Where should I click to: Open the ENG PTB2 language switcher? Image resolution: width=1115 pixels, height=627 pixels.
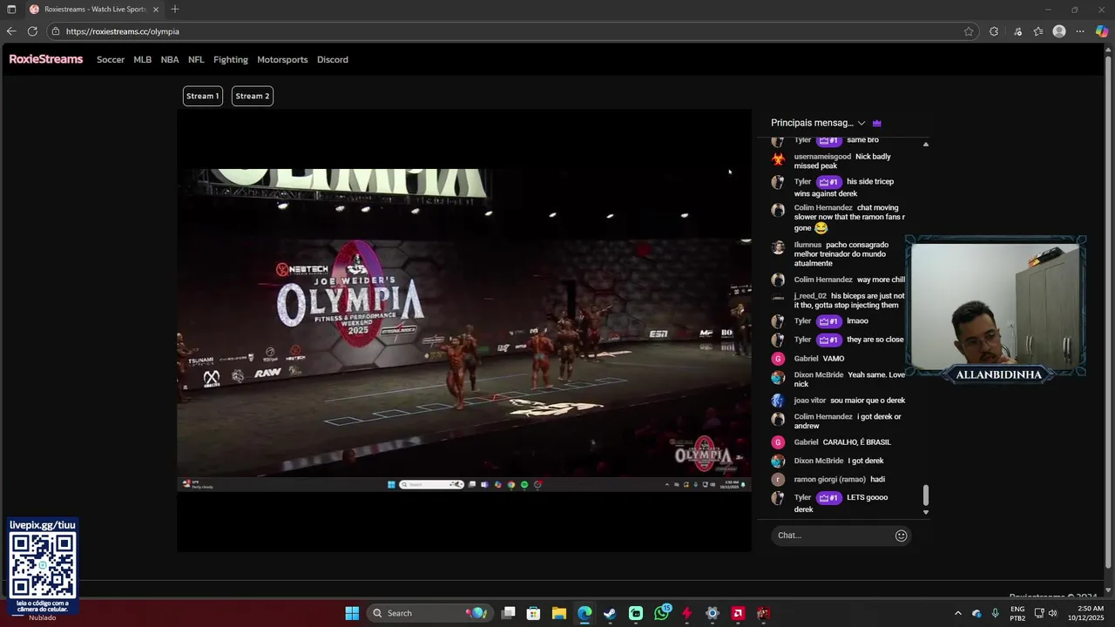[1017, 613]
